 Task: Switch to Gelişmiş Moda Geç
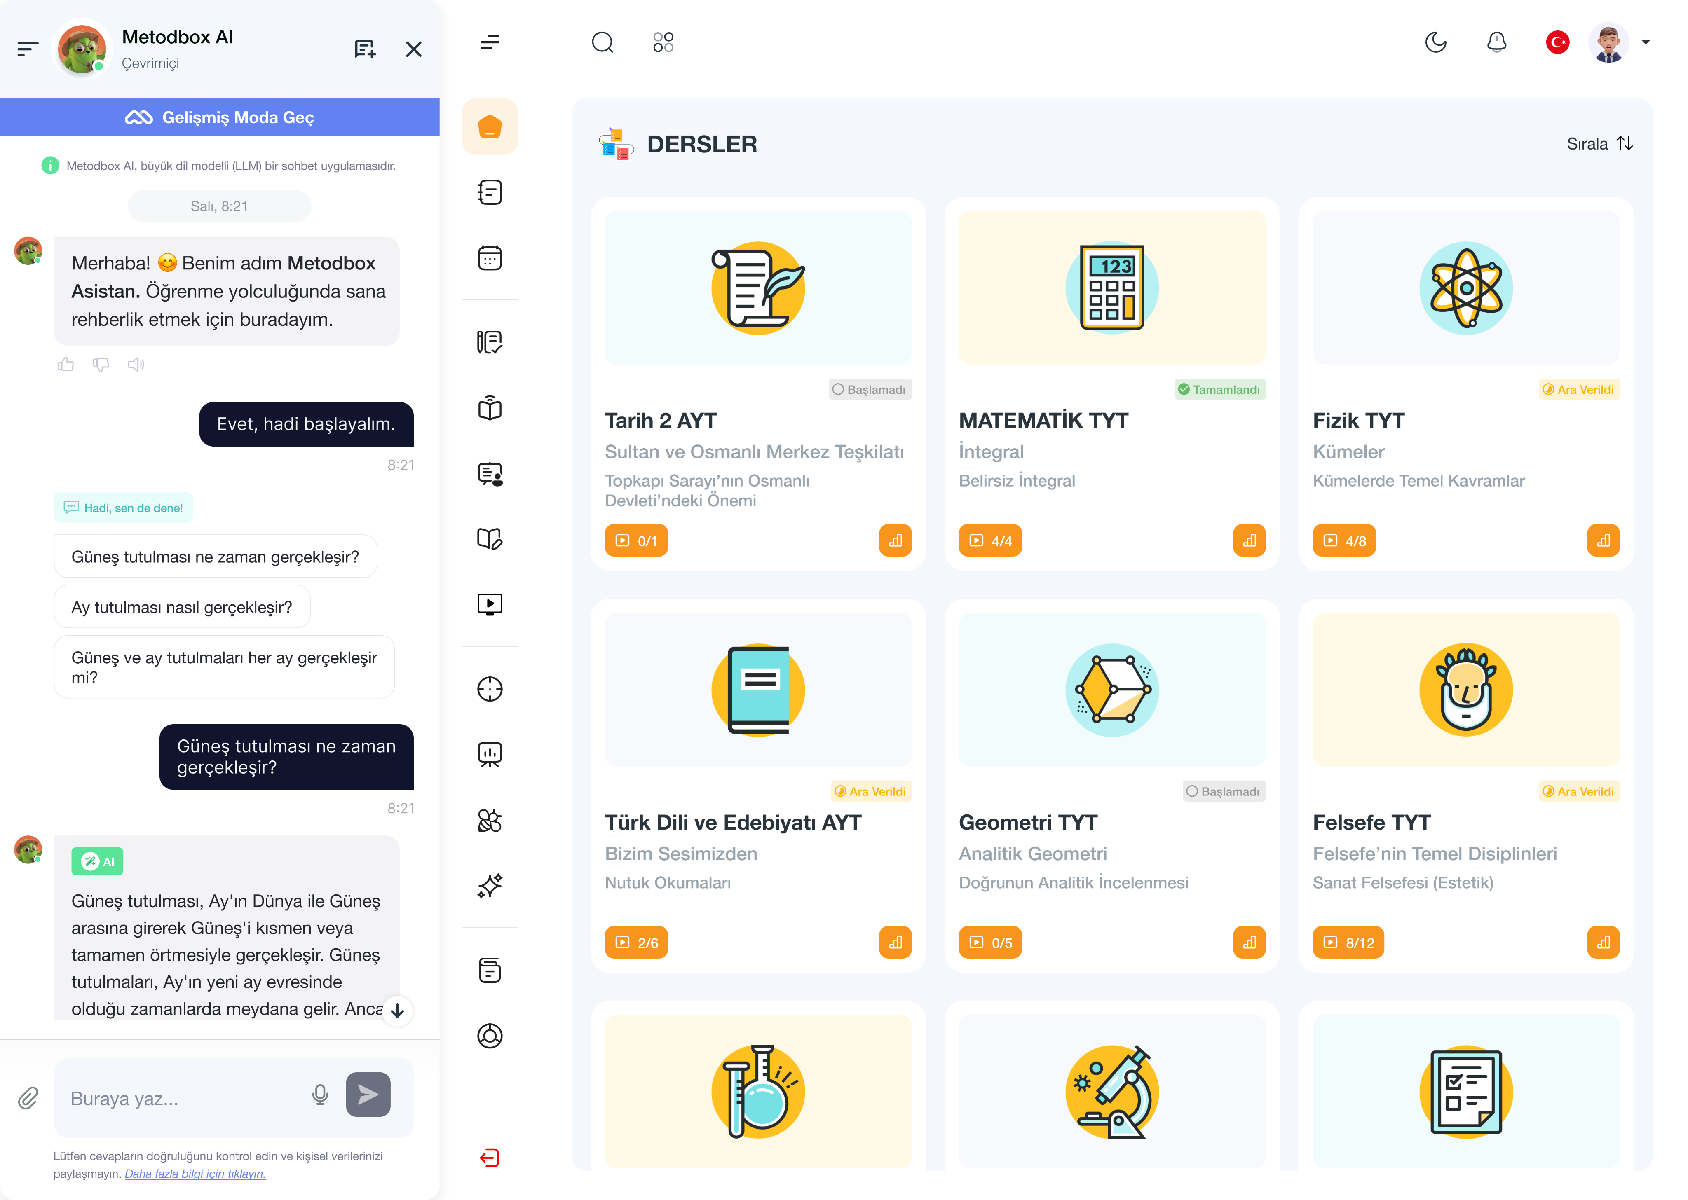[x=220, y=117]
